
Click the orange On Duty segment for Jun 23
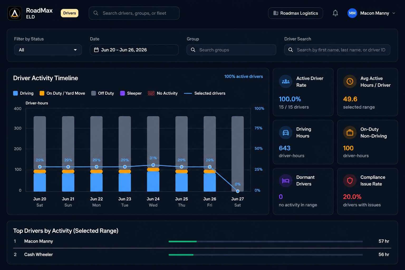pos(125,171)
